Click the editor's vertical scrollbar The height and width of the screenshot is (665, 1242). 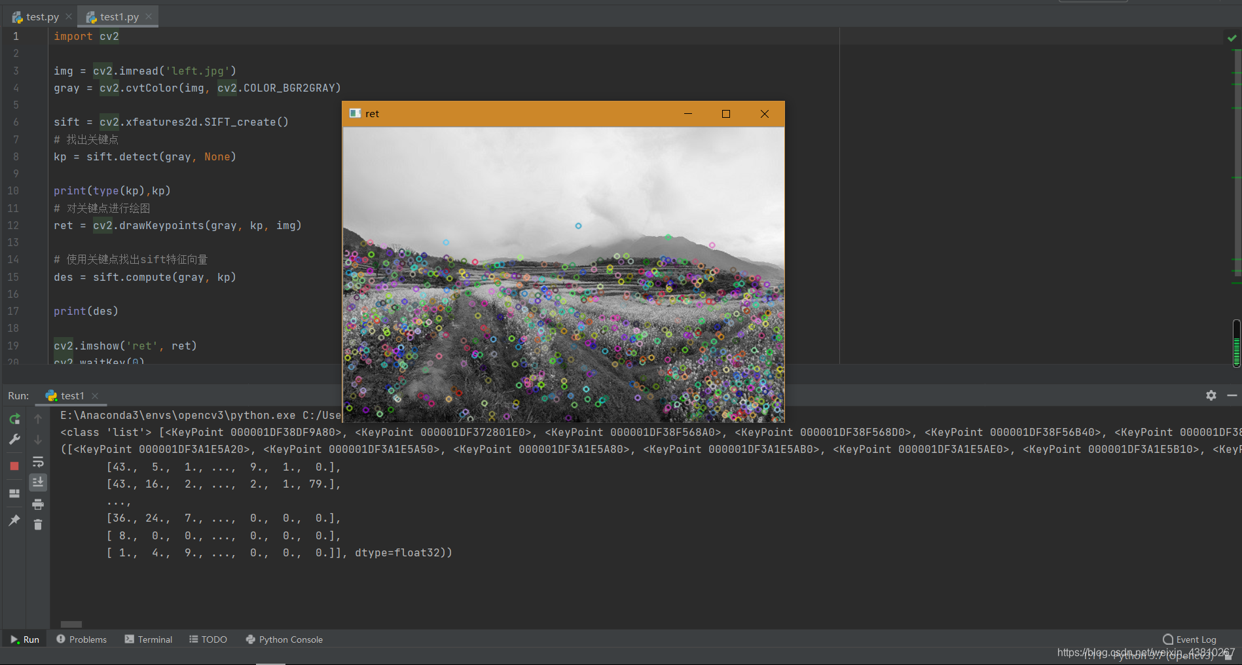click(1236, 340)
